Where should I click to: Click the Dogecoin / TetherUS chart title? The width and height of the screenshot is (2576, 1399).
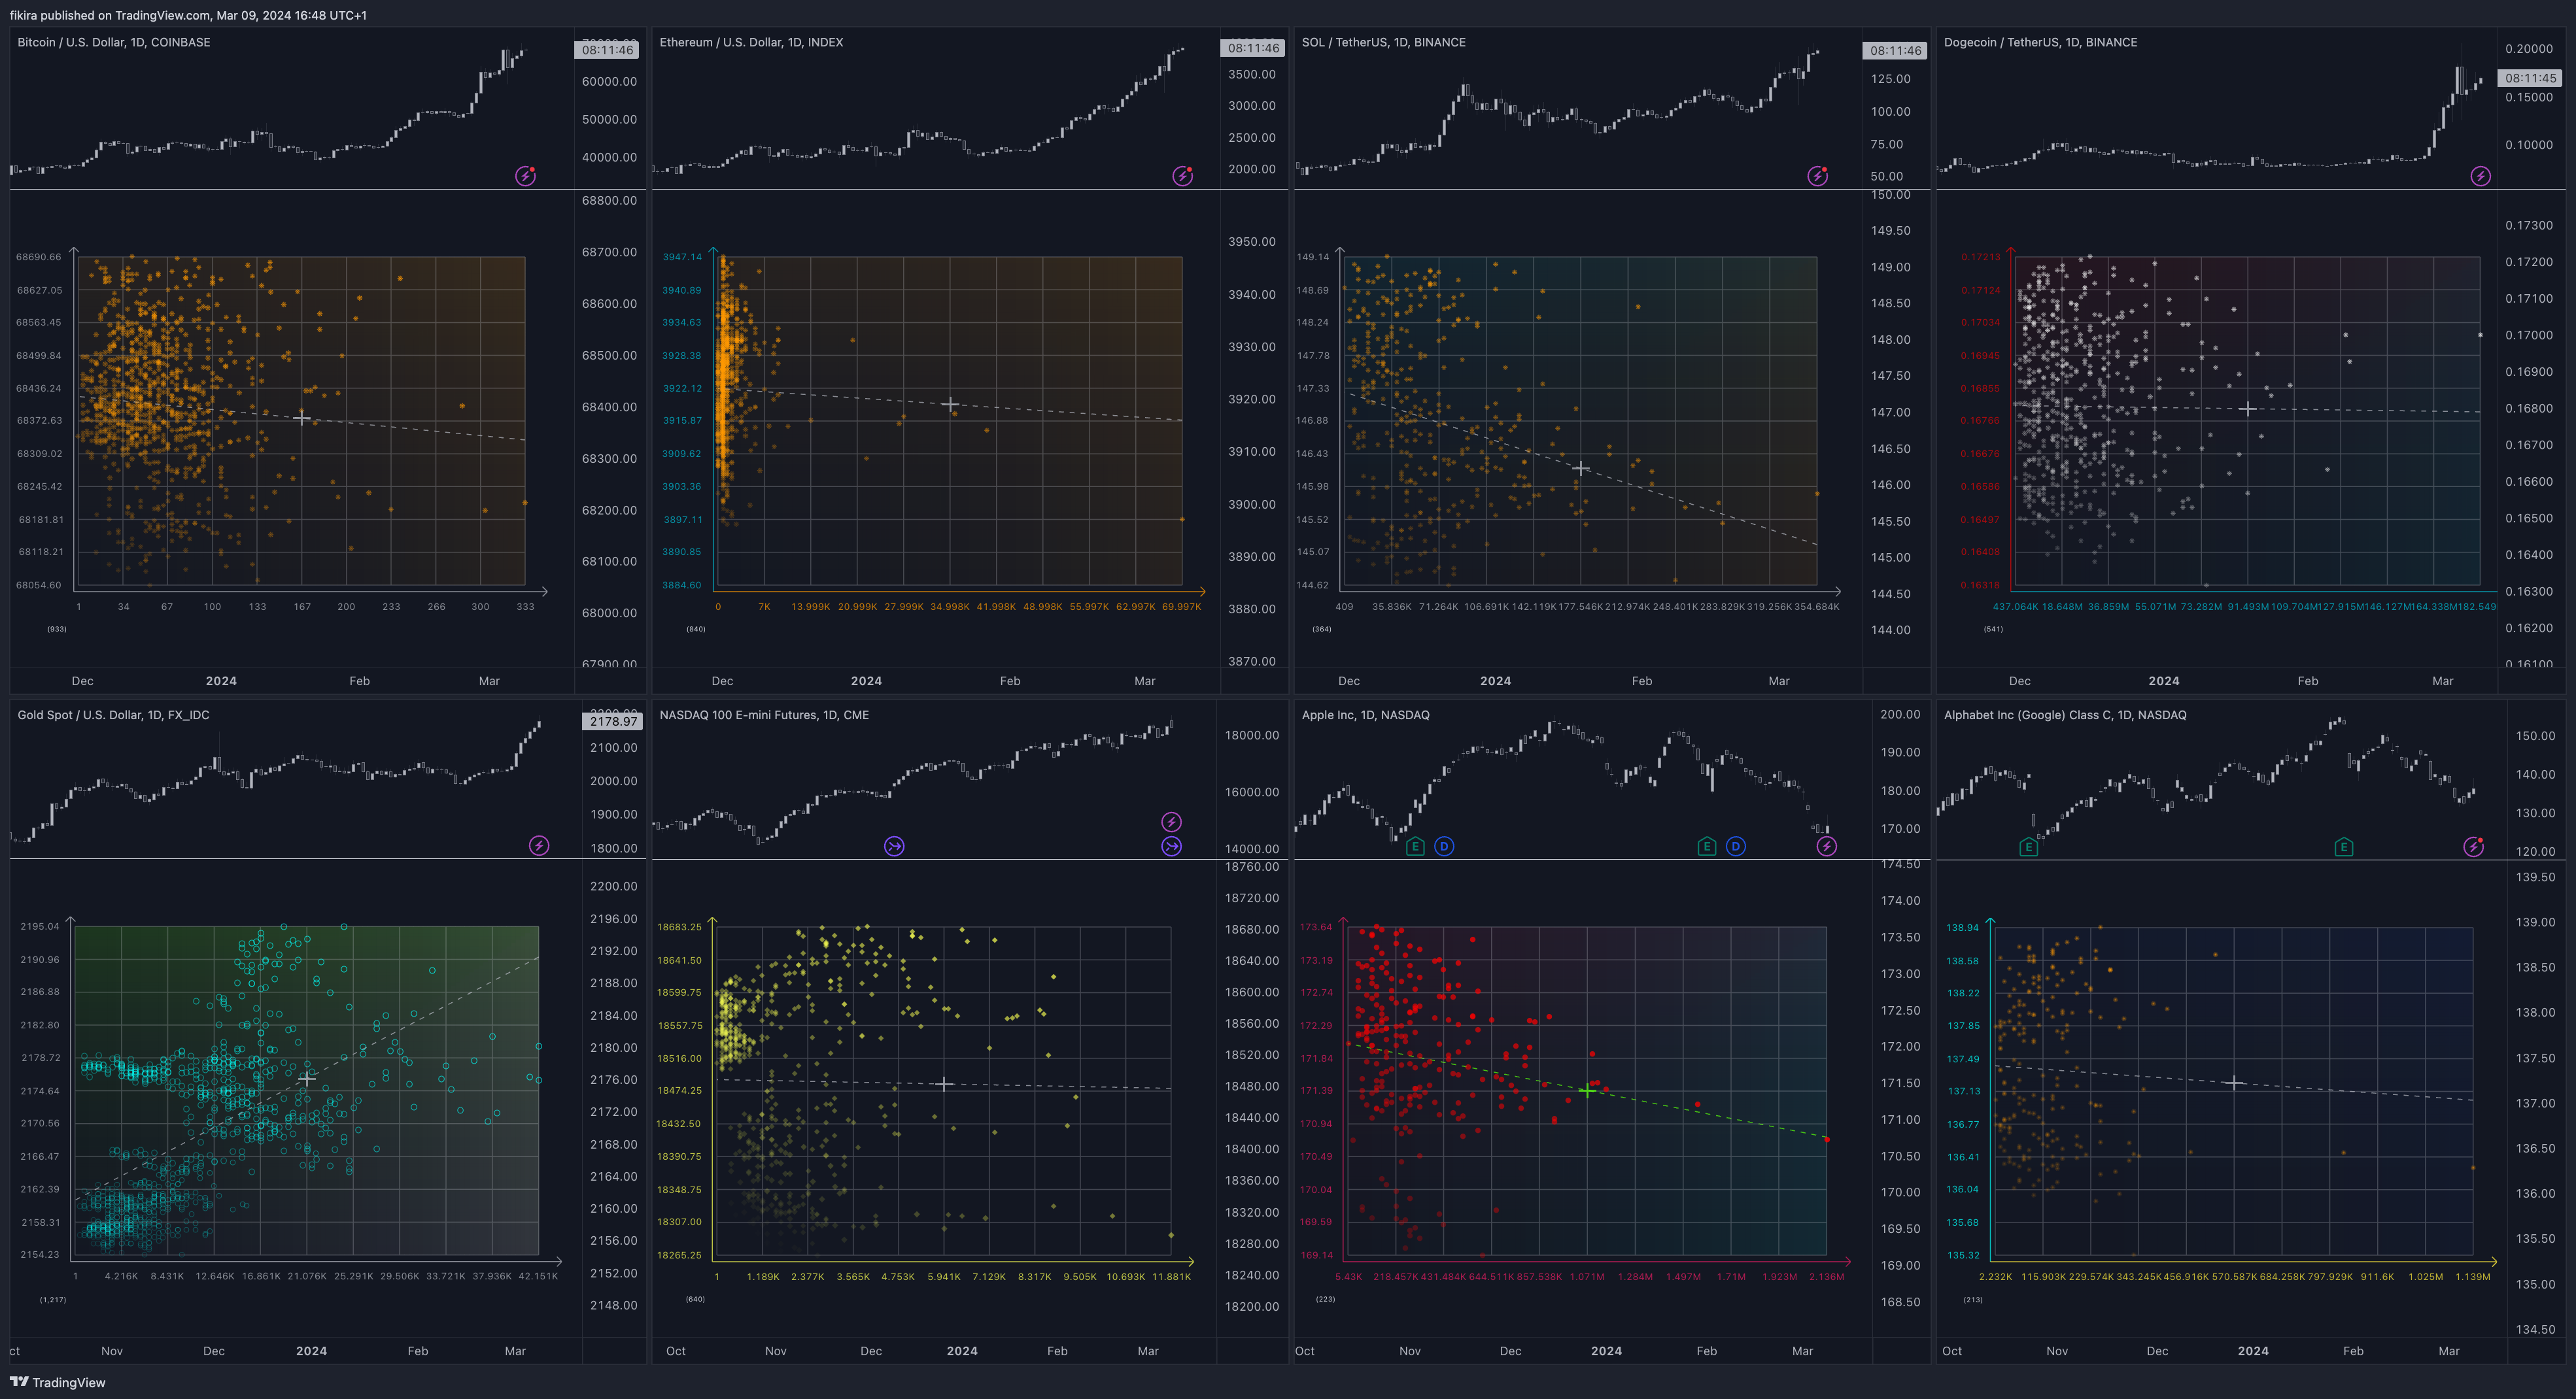(x=2040, y=42)
